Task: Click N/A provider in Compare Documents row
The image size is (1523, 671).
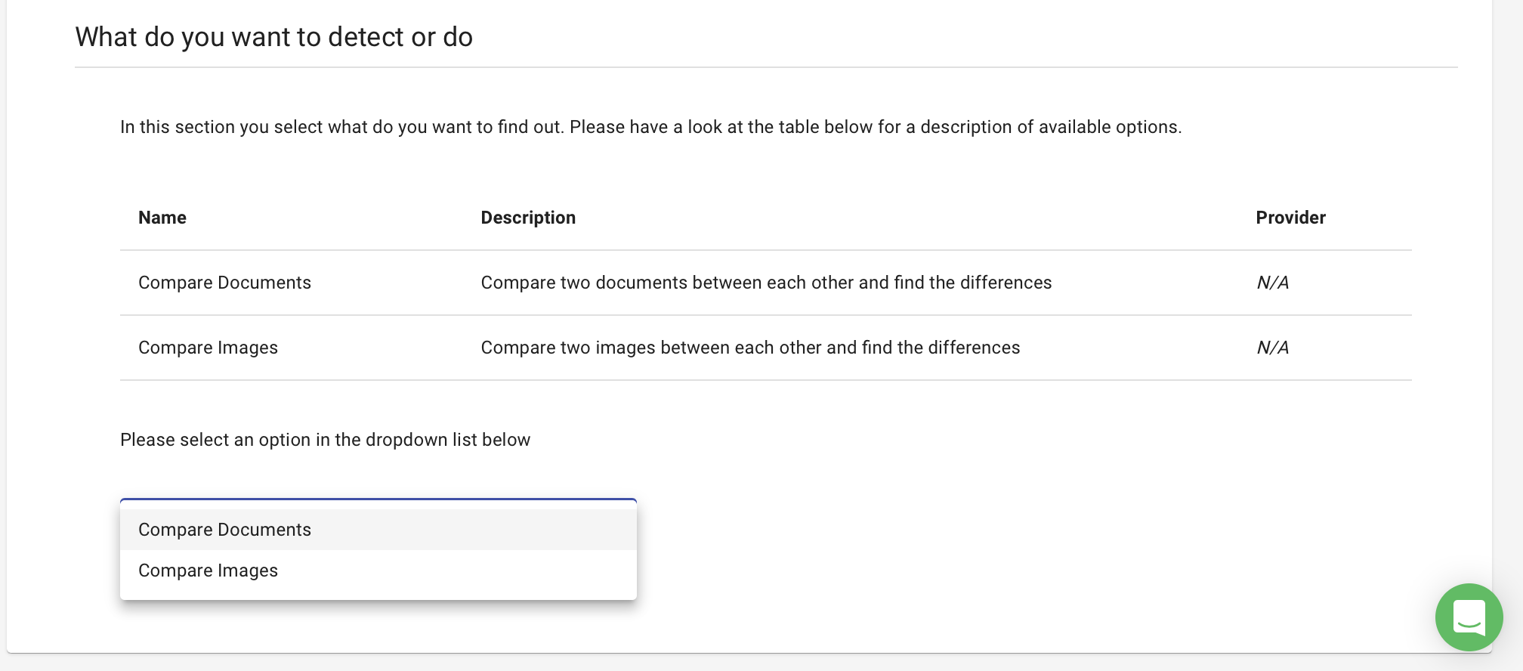Action: [1273, 283]
